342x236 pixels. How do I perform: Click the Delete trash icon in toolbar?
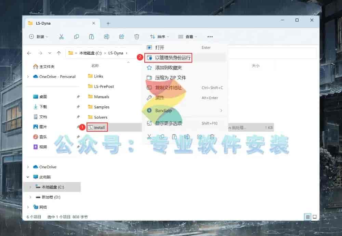pyautogui.click(x=136, y=37)
